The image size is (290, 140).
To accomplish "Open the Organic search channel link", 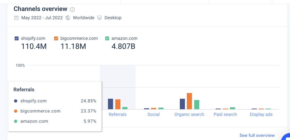I will click(189, 114).
